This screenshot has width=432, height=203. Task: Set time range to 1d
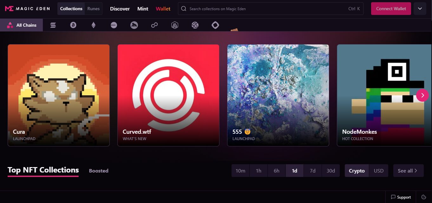coord(295,171)
